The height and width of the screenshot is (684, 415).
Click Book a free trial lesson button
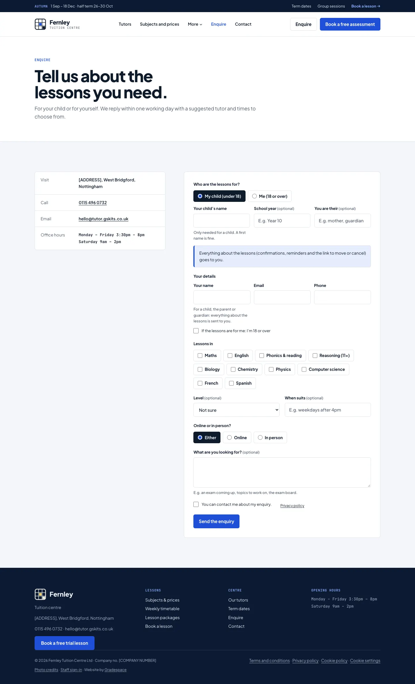(65, 643)
